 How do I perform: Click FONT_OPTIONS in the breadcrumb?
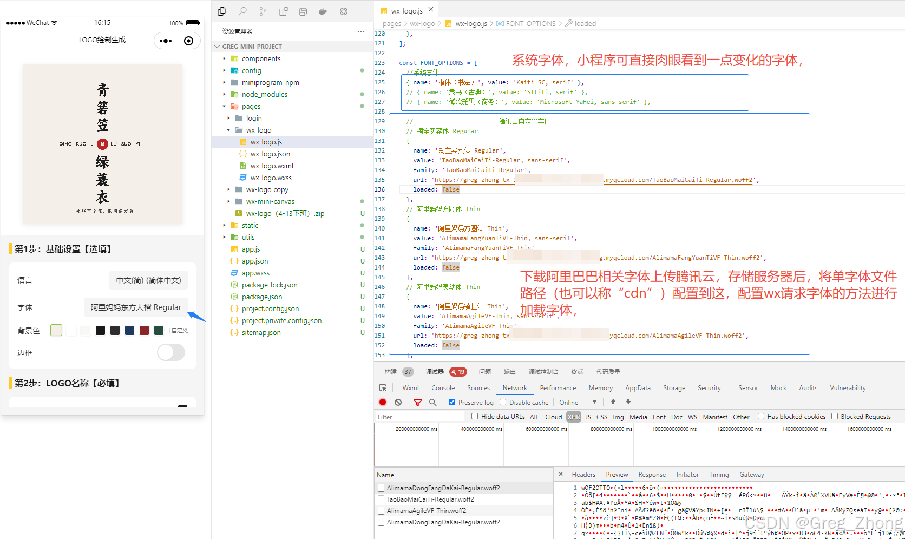[x=530, y=23]
